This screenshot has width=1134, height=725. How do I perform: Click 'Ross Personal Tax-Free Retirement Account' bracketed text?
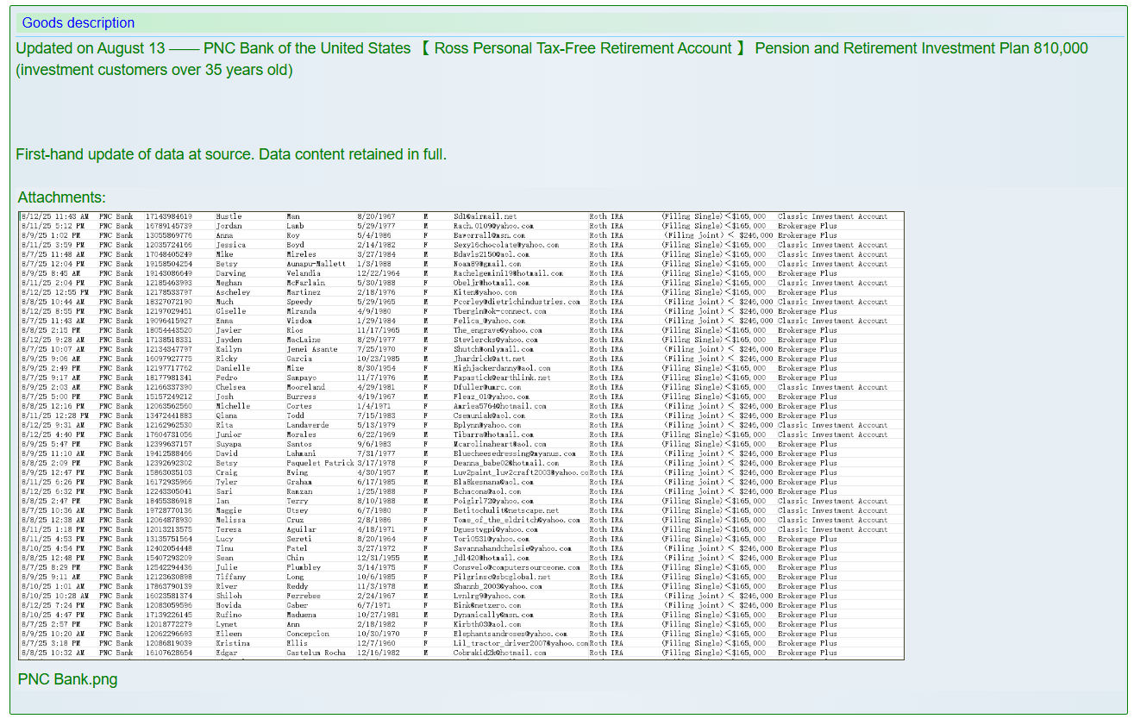tap(582, 48)
